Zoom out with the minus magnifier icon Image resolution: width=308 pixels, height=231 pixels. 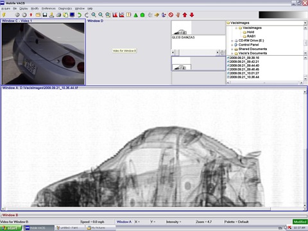point(101,15)
